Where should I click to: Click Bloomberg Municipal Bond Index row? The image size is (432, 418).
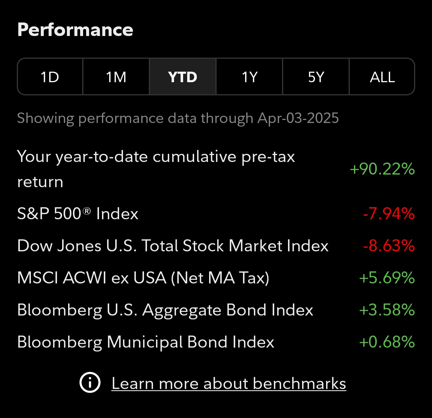pos(216,342)
